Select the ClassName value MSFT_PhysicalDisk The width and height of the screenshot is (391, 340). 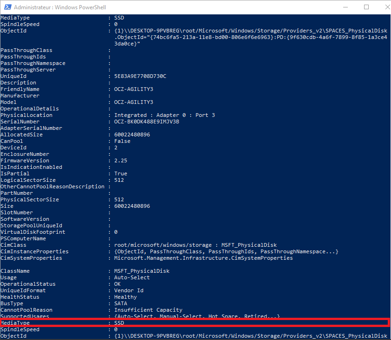142,271
